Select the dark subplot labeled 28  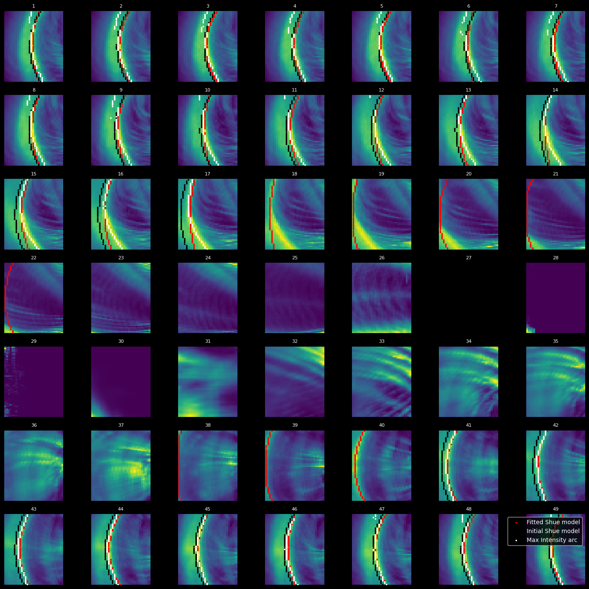coord(556,298)
